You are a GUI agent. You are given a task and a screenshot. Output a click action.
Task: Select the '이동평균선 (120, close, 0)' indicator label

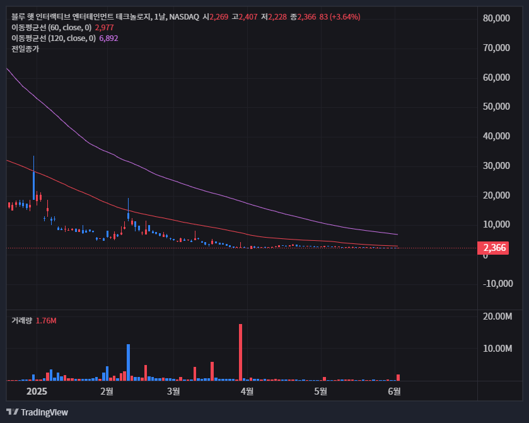tap(54, 38)
